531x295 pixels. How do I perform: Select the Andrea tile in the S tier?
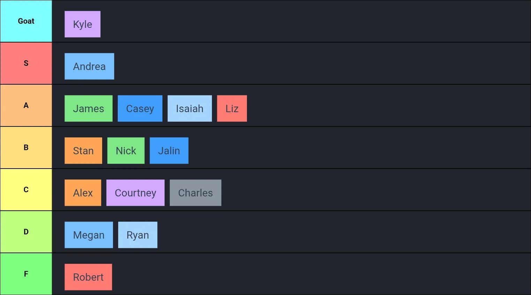(89, 66)
